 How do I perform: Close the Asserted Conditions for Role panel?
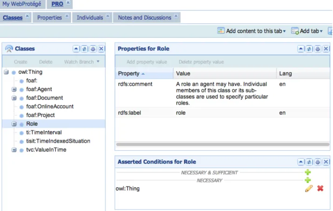tap(326, 162)
